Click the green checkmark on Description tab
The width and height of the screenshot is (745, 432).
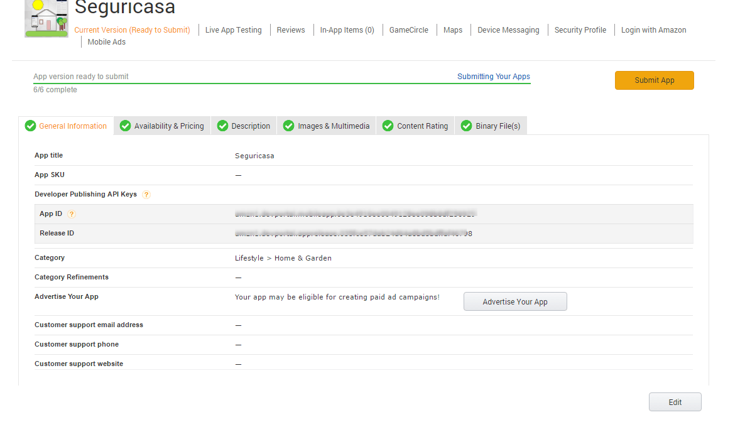[x=222, y=126]
